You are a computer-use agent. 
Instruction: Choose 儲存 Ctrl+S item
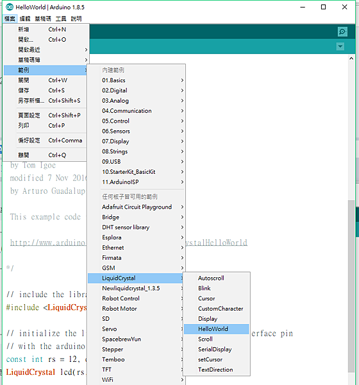tap(46, 90)
